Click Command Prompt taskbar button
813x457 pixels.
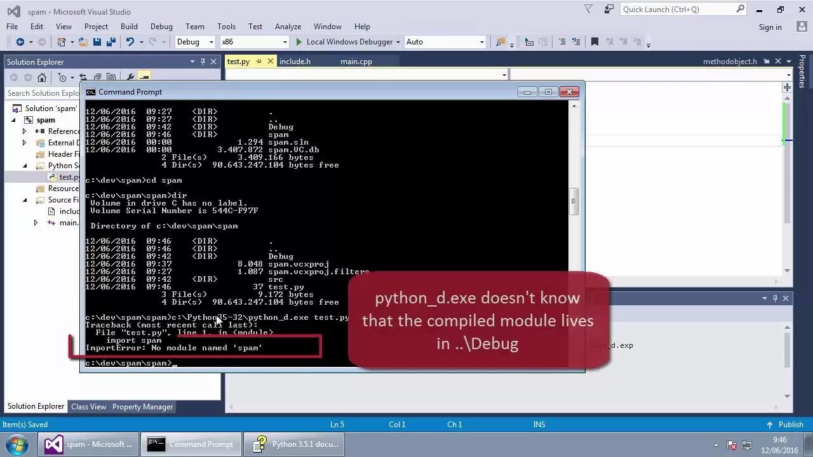(x=191, y=444)
